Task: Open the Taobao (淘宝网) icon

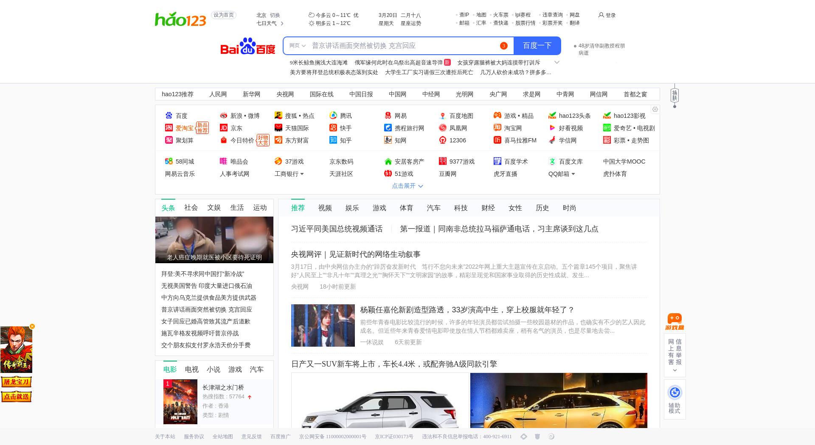Action: pyautogui.click(x=497, y=128)
